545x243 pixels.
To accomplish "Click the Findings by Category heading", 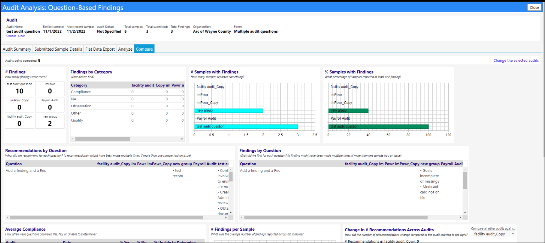I will [x=91, y=72].
